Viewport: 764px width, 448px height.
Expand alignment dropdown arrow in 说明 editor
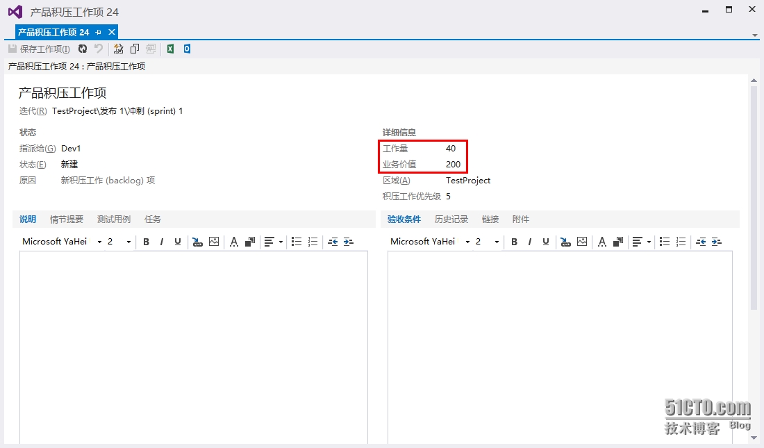click(281, 242)
